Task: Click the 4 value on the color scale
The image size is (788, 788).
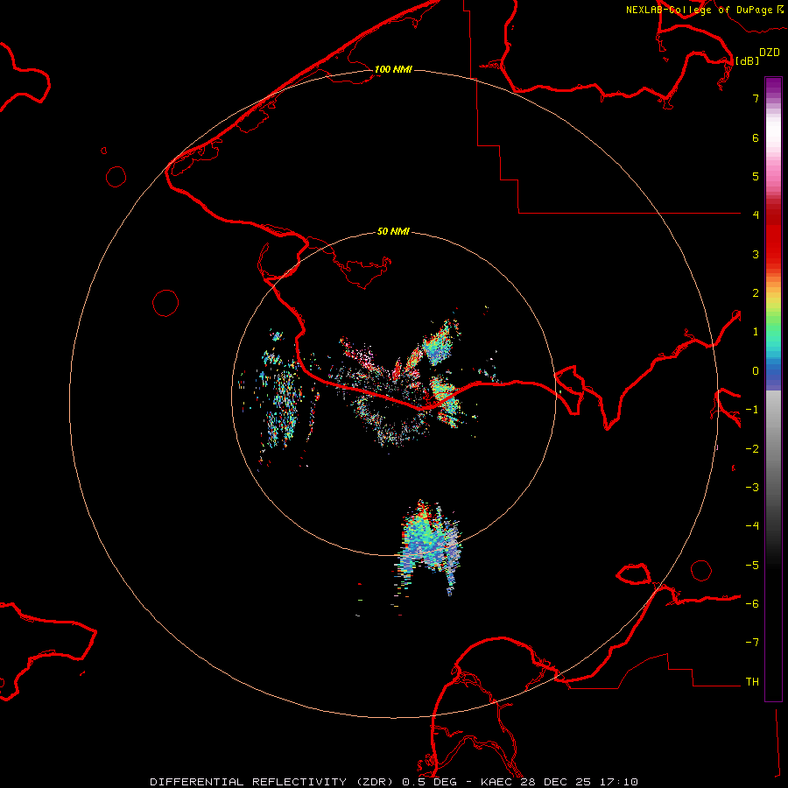Action: 756,215
